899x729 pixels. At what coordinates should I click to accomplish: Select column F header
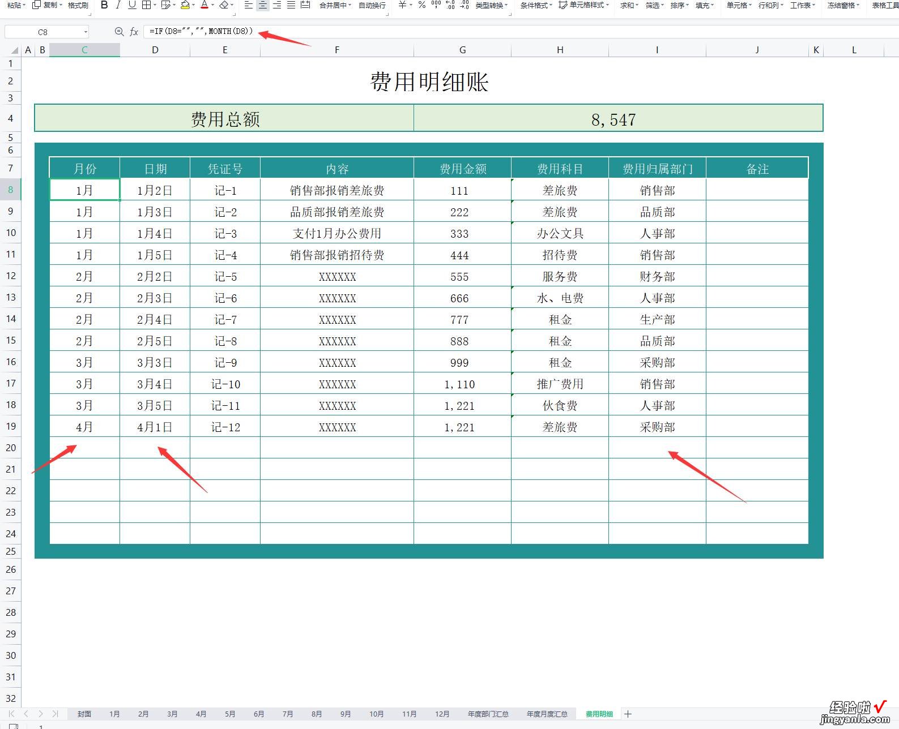coord(337,50)
